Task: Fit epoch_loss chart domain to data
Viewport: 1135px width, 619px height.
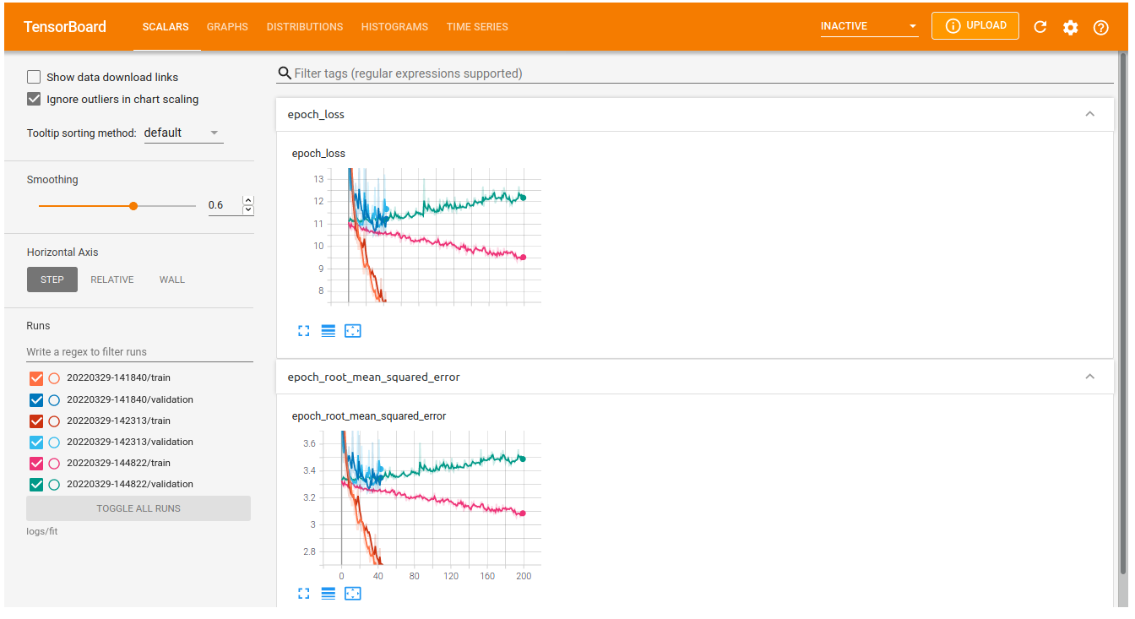Action: coord(352,330)
